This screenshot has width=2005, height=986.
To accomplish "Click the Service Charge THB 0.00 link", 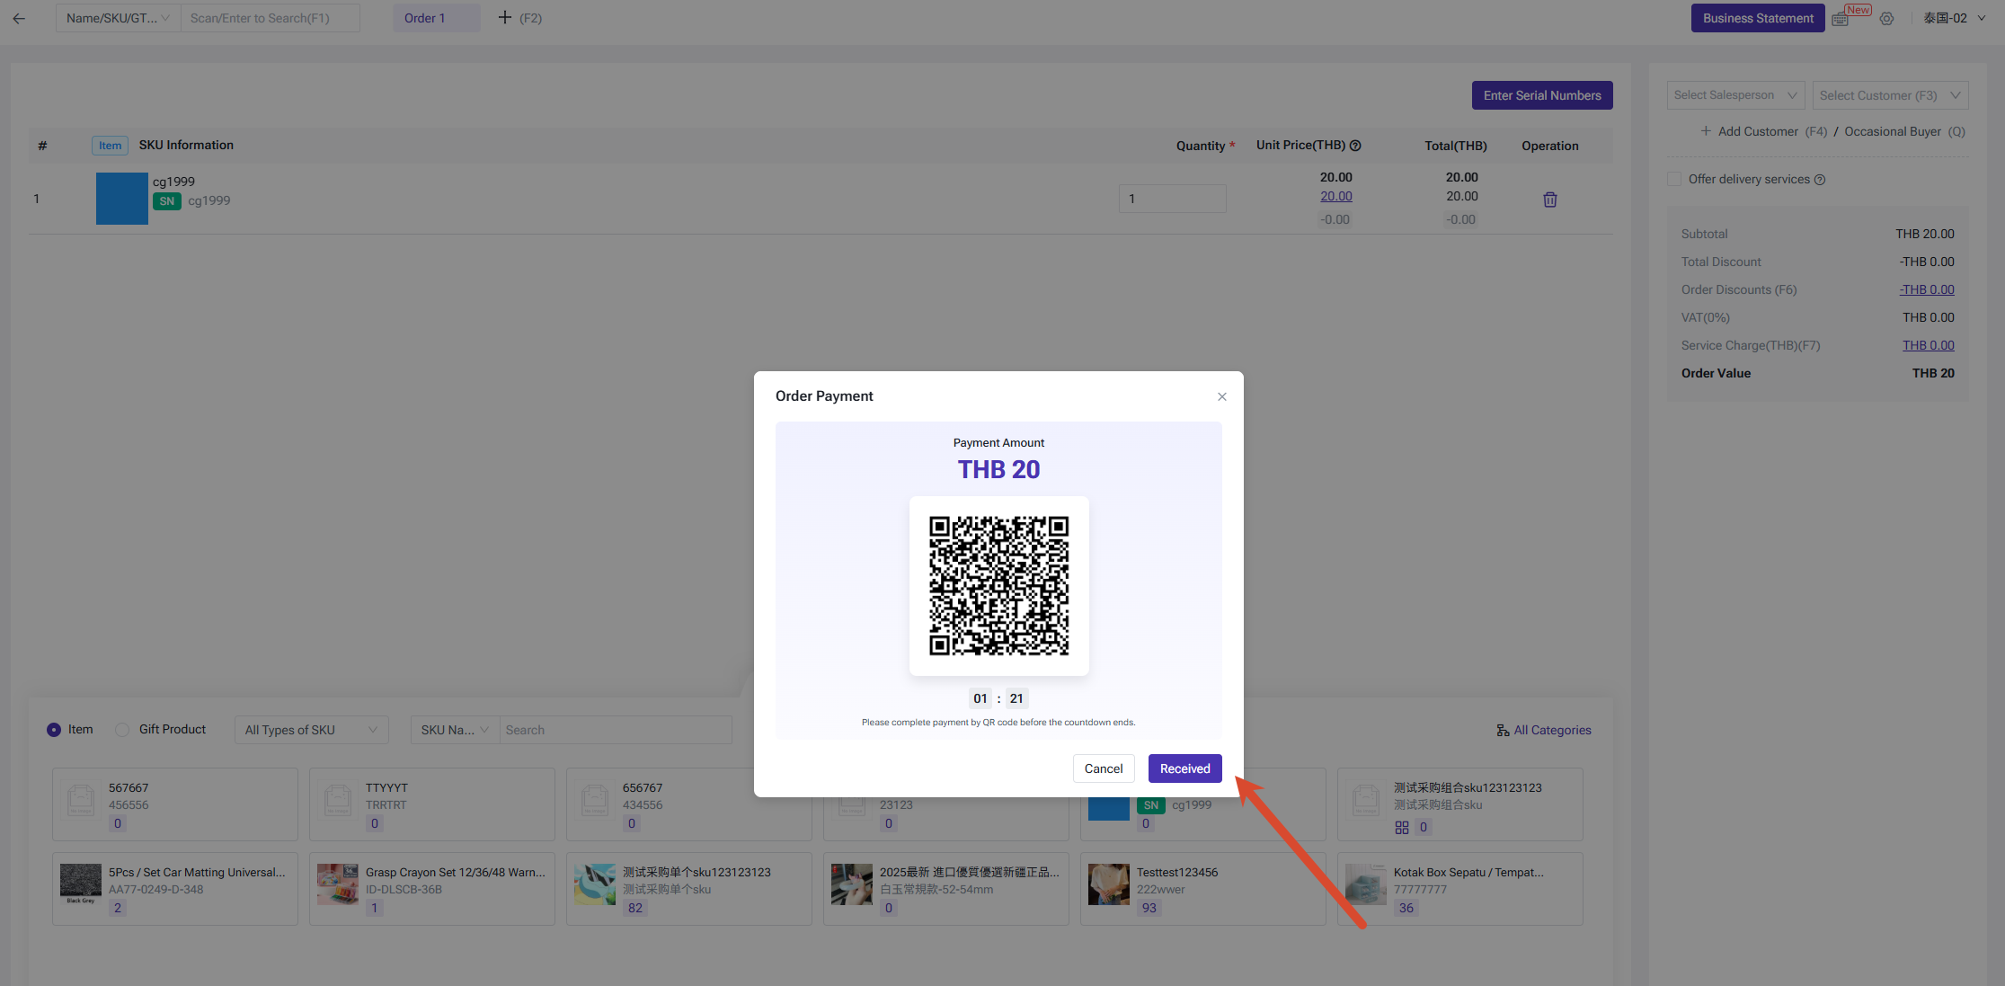I will (1929, 345).
